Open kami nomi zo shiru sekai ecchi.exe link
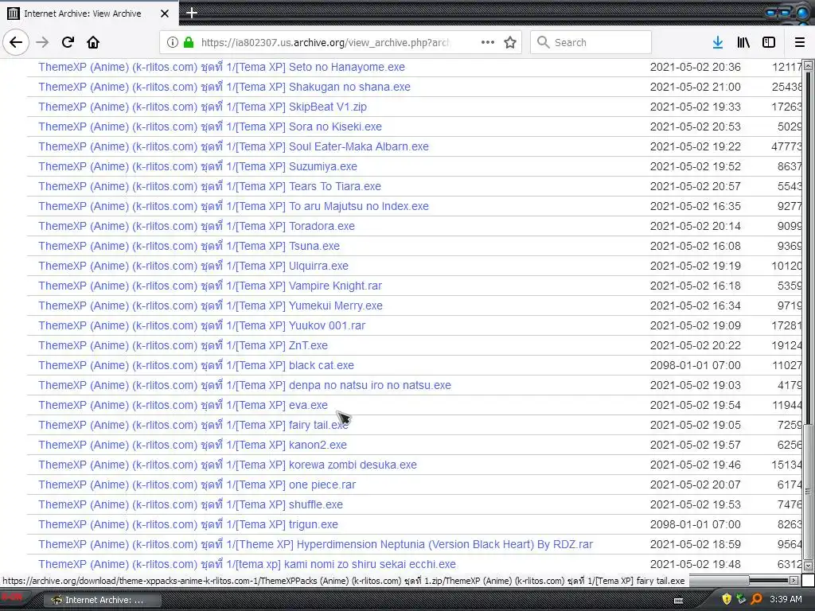This screenshot has width=815, height=611. tap(247, 564)
